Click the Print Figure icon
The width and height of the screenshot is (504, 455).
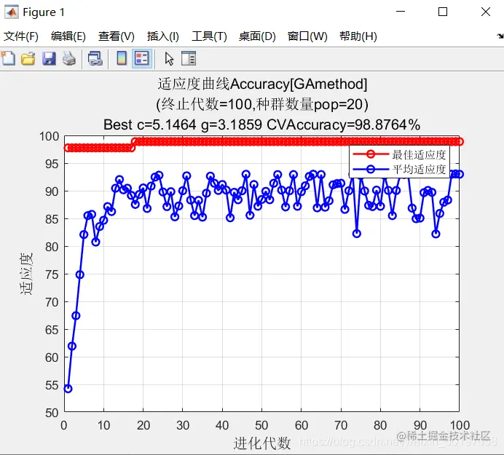68,59
